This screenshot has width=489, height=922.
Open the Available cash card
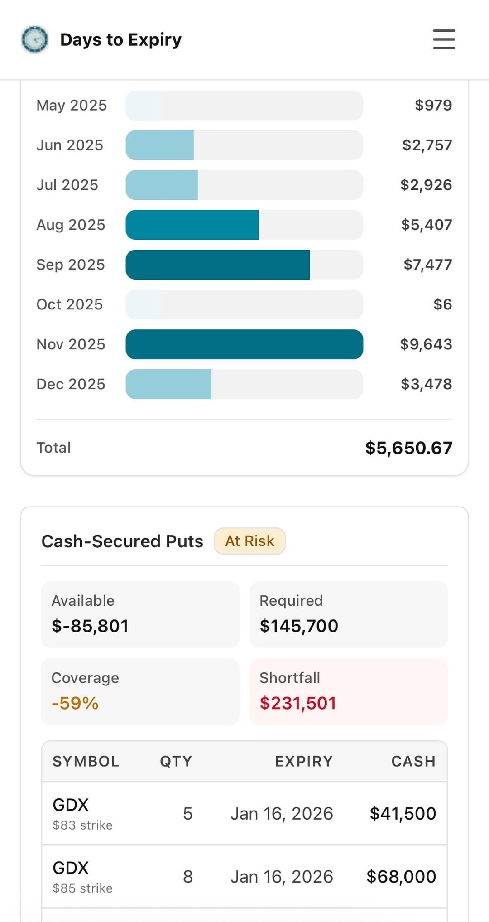140,614
